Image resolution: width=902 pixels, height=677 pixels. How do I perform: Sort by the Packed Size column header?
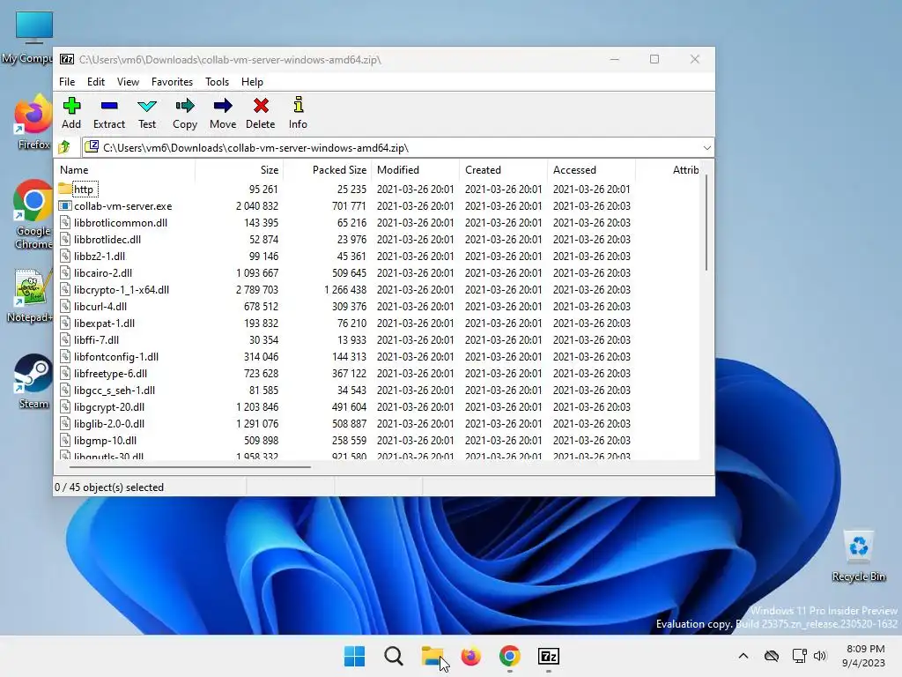click(328, 170)
